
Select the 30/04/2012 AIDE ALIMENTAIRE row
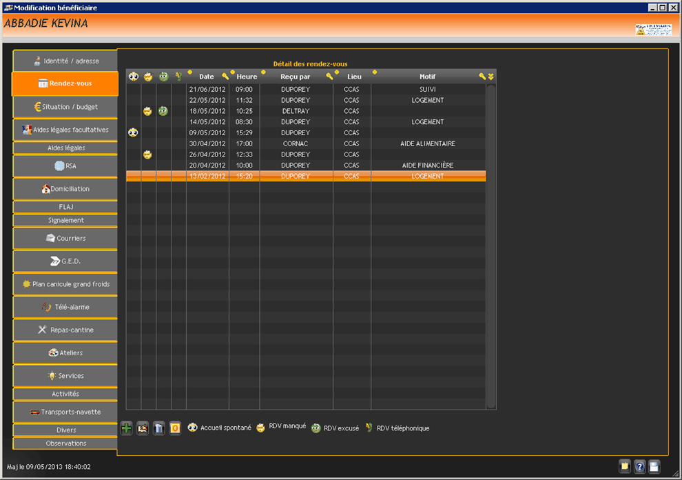coord(307,143)
